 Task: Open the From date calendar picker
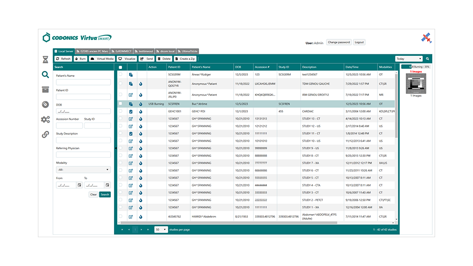click(x=73, y=185)
